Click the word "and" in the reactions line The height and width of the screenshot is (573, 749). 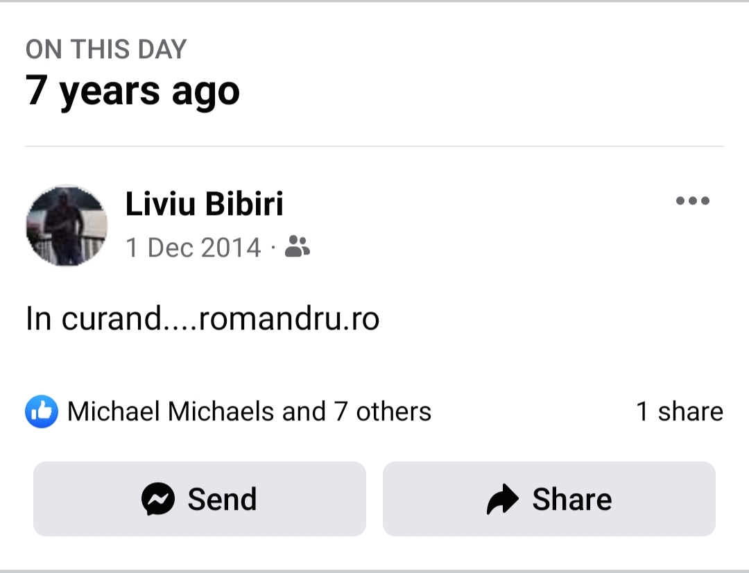coord(304,412)
